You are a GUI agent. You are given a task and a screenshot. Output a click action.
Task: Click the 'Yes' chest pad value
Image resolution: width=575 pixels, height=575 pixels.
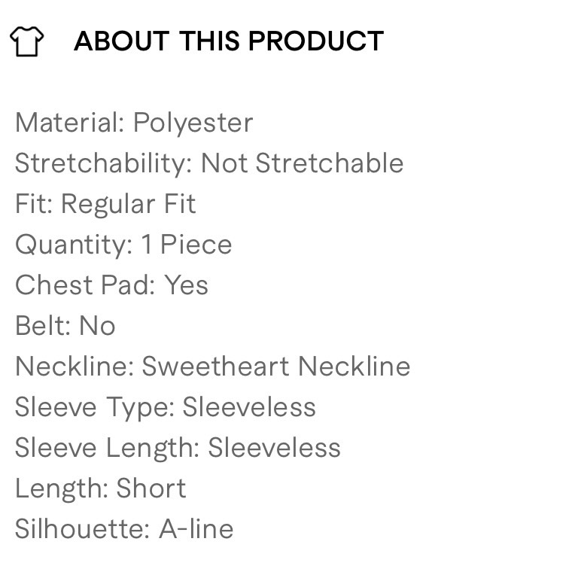(x=186, y=285)
